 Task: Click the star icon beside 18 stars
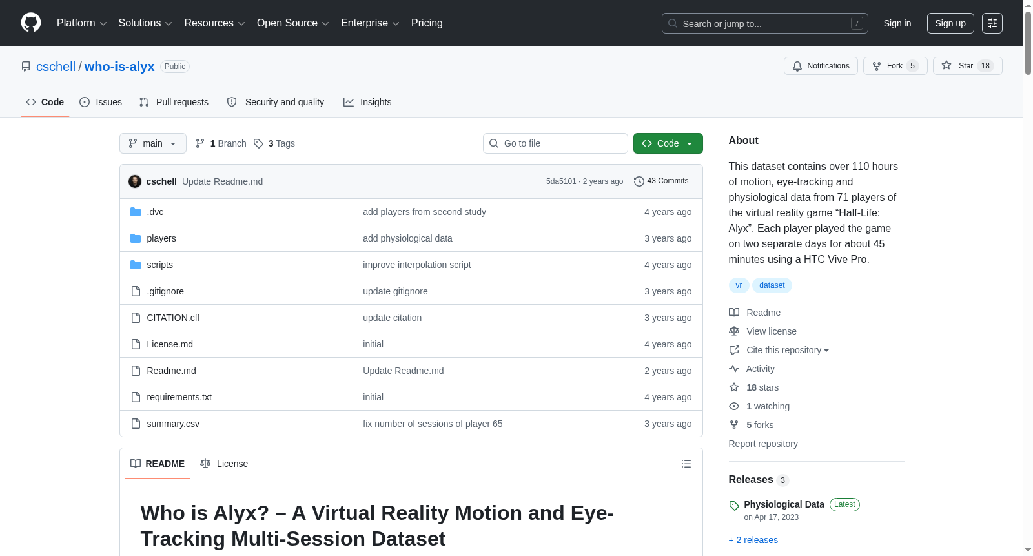[734, 387]
